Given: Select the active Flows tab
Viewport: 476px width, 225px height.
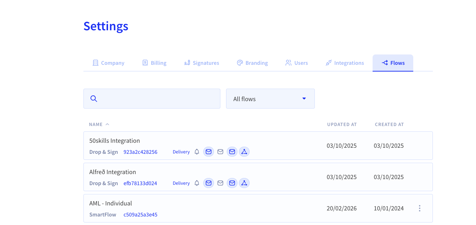Looking at the screenshot, I should pyautogui.click(x=393, y=63).
